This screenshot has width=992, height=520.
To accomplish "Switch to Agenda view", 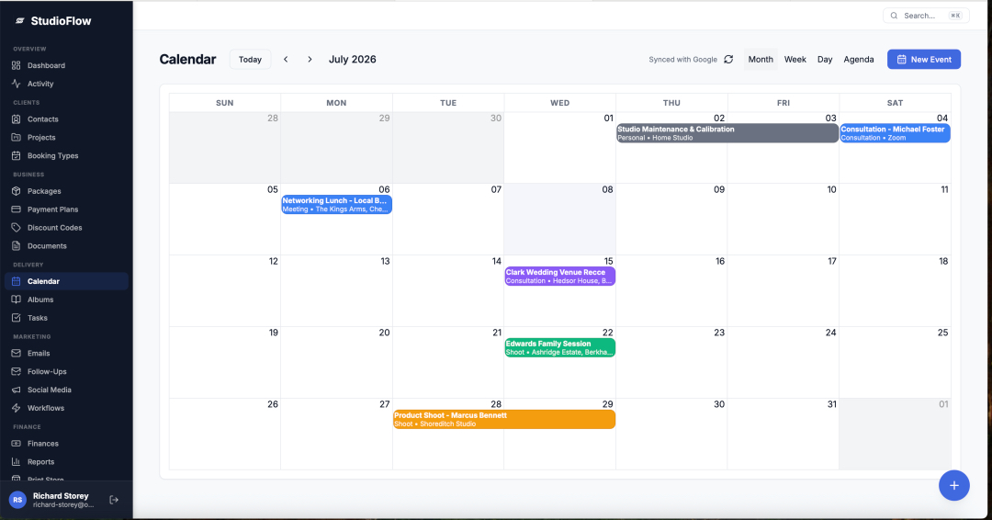I will pyautogui.click(x=859, y=60).
